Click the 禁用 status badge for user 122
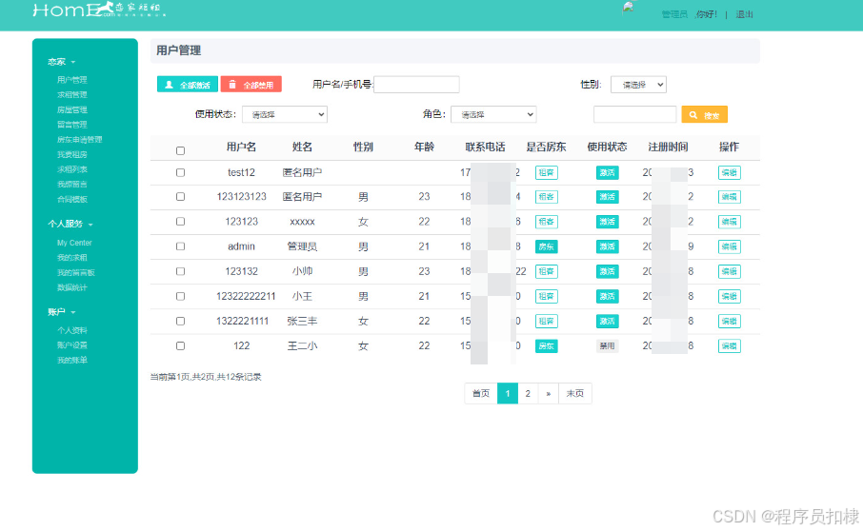Image resolution: width=863 pixels, height=531 pixels. coord(607,345)
